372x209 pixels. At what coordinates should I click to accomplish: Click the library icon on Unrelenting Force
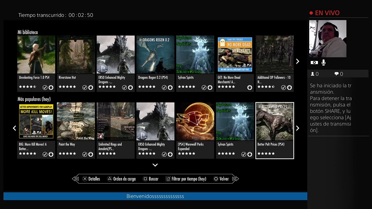[51, 87]
